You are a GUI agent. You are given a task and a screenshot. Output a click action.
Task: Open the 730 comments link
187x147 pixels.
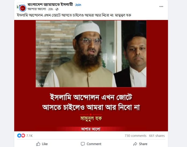(135, 136)
